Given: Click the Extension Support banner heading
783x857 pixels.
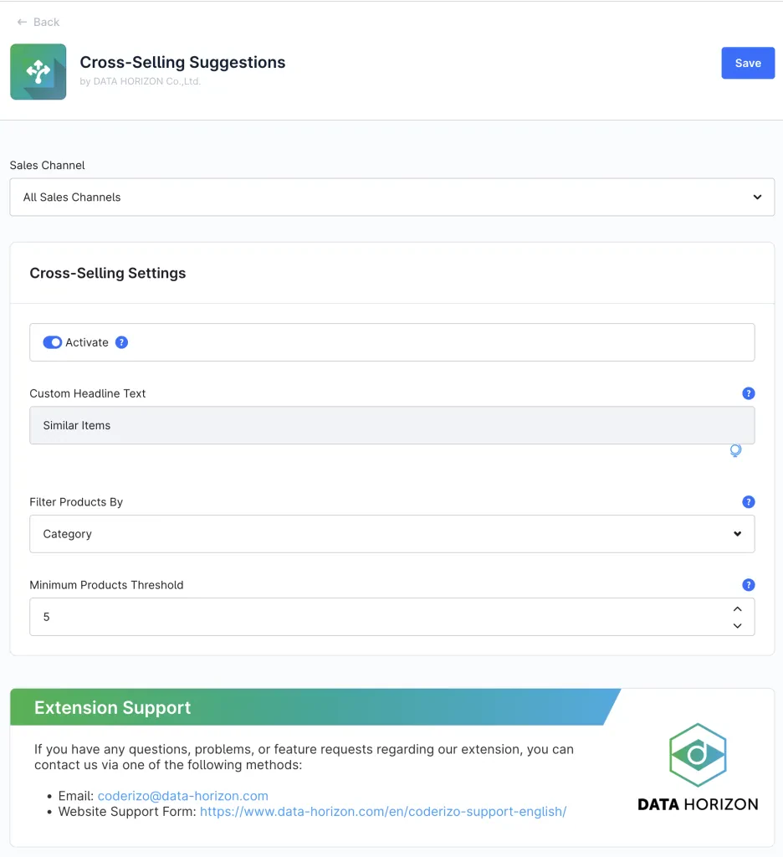Looking at the screenshot, I should click(113, 708).
